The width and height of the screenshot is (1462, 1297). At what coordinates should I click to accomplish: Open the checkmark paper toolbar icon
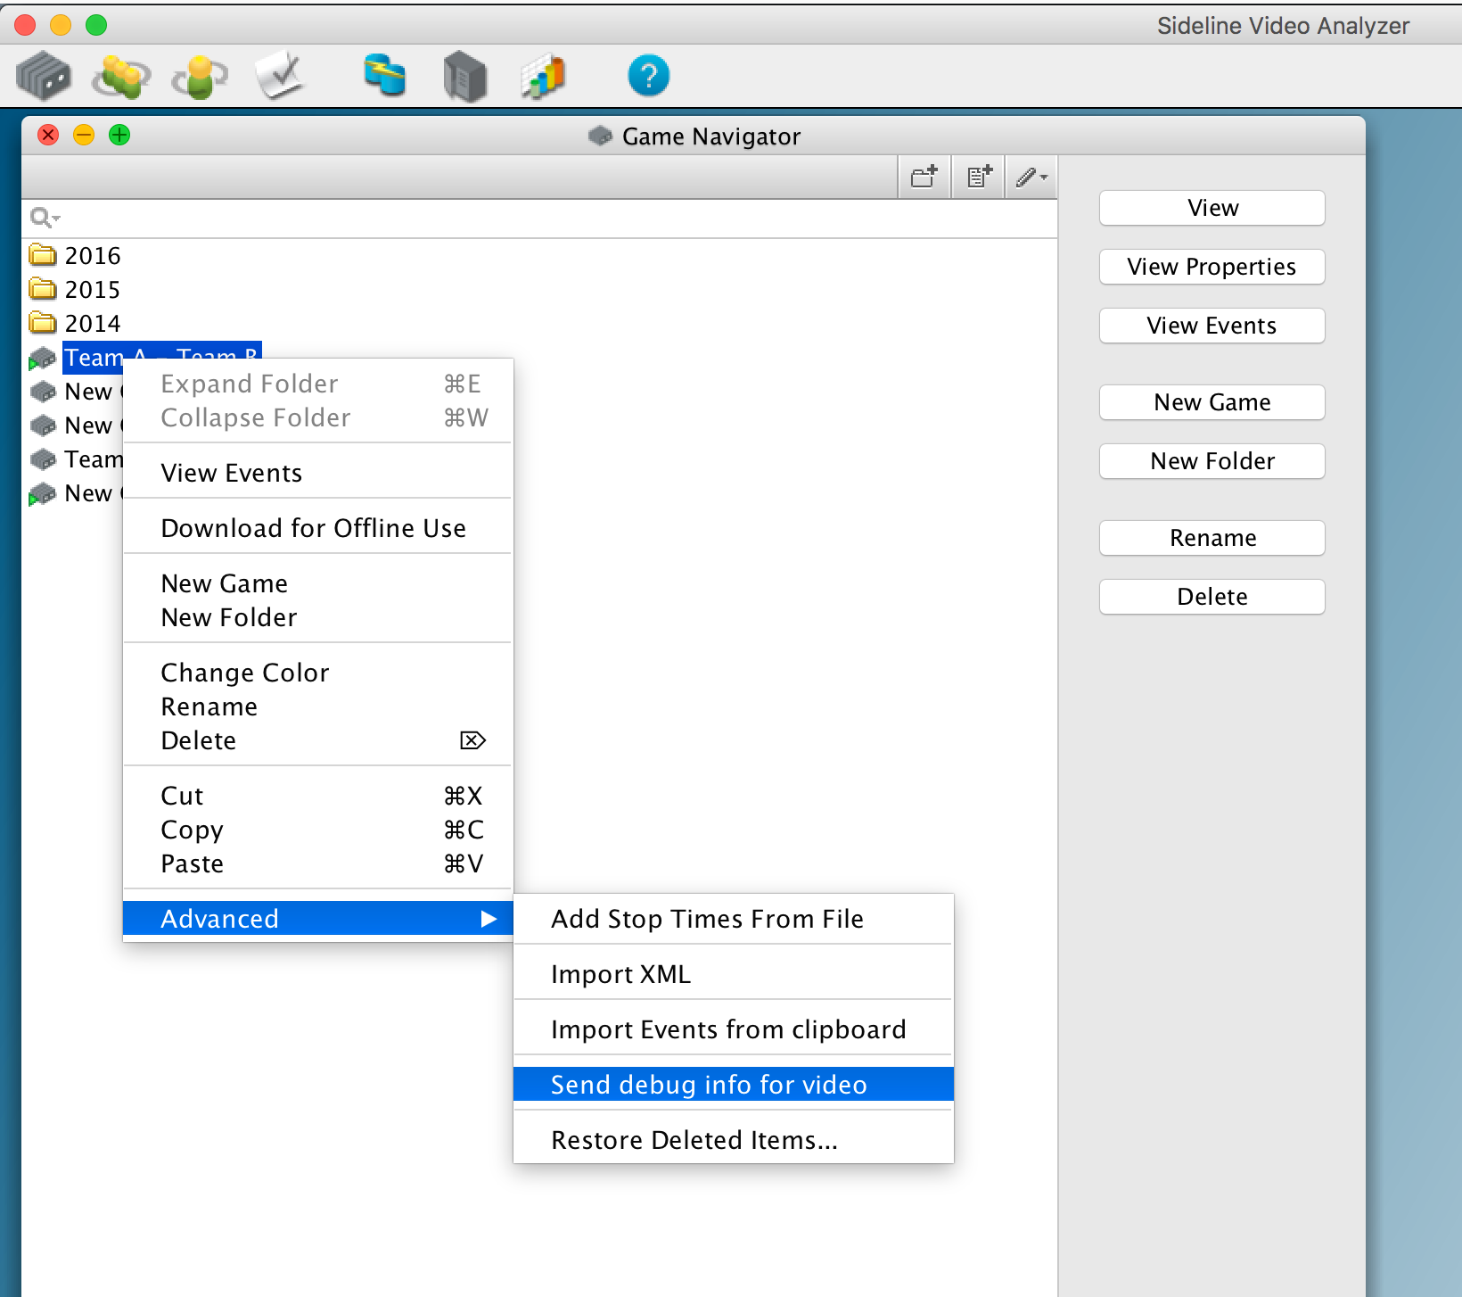[x=280, y=76]
